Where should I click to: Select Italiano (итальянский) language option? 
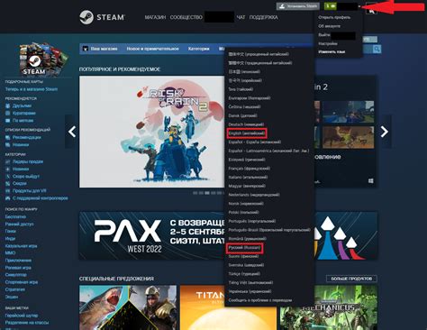pos(248,177)
